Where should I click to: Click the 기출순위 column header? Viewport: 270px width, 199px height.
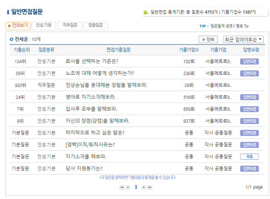22,50
